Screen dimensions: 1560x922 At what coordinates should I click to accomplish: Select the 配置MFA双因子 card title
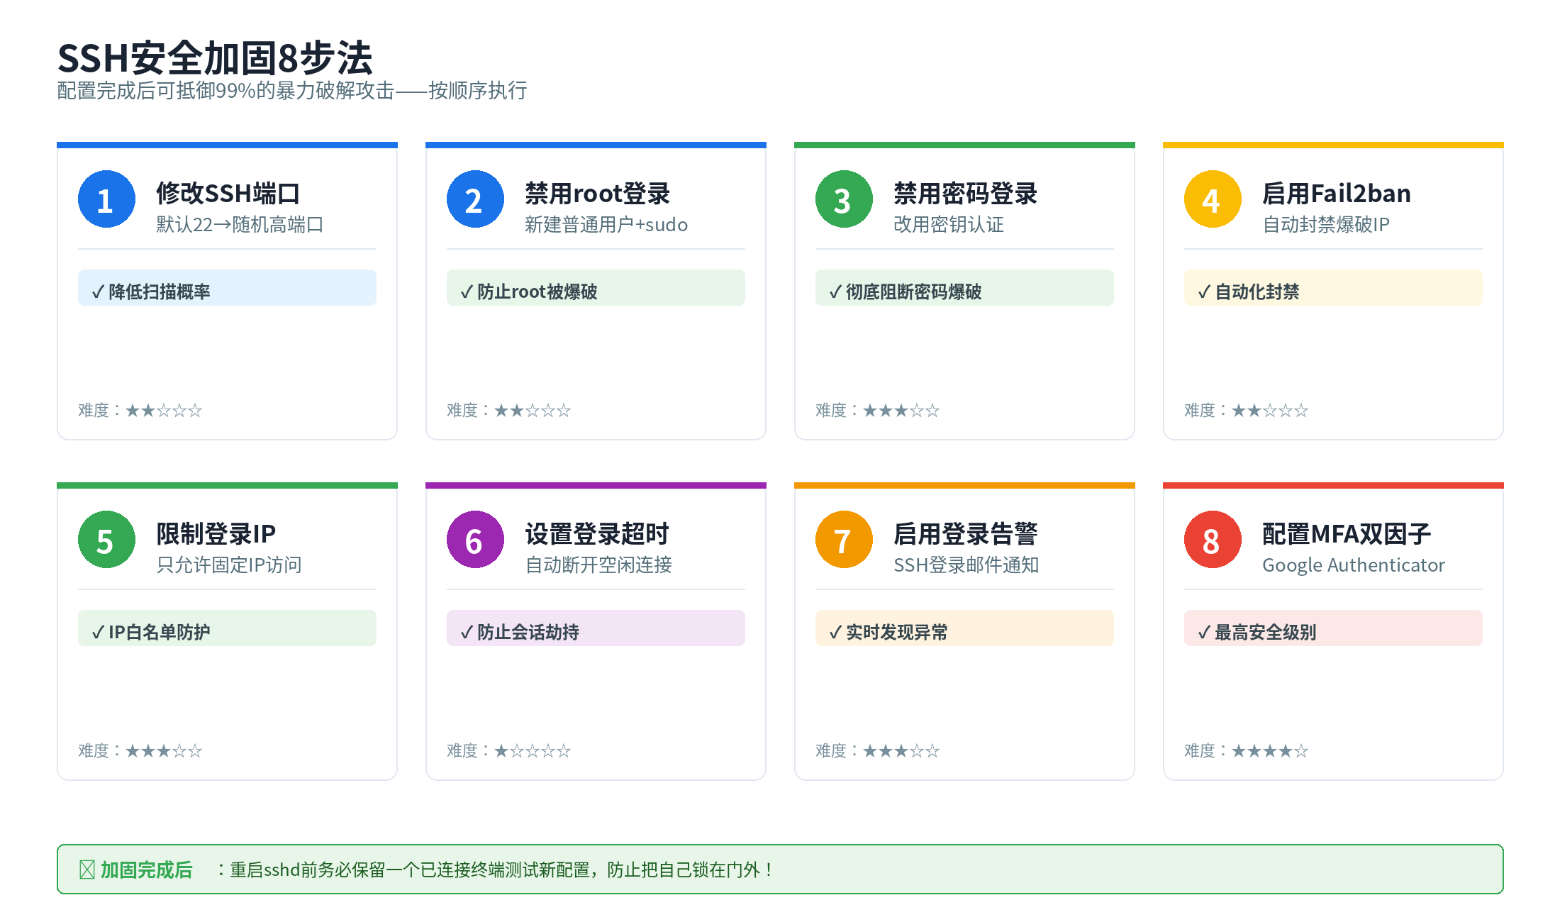[x=1347, y=533]
